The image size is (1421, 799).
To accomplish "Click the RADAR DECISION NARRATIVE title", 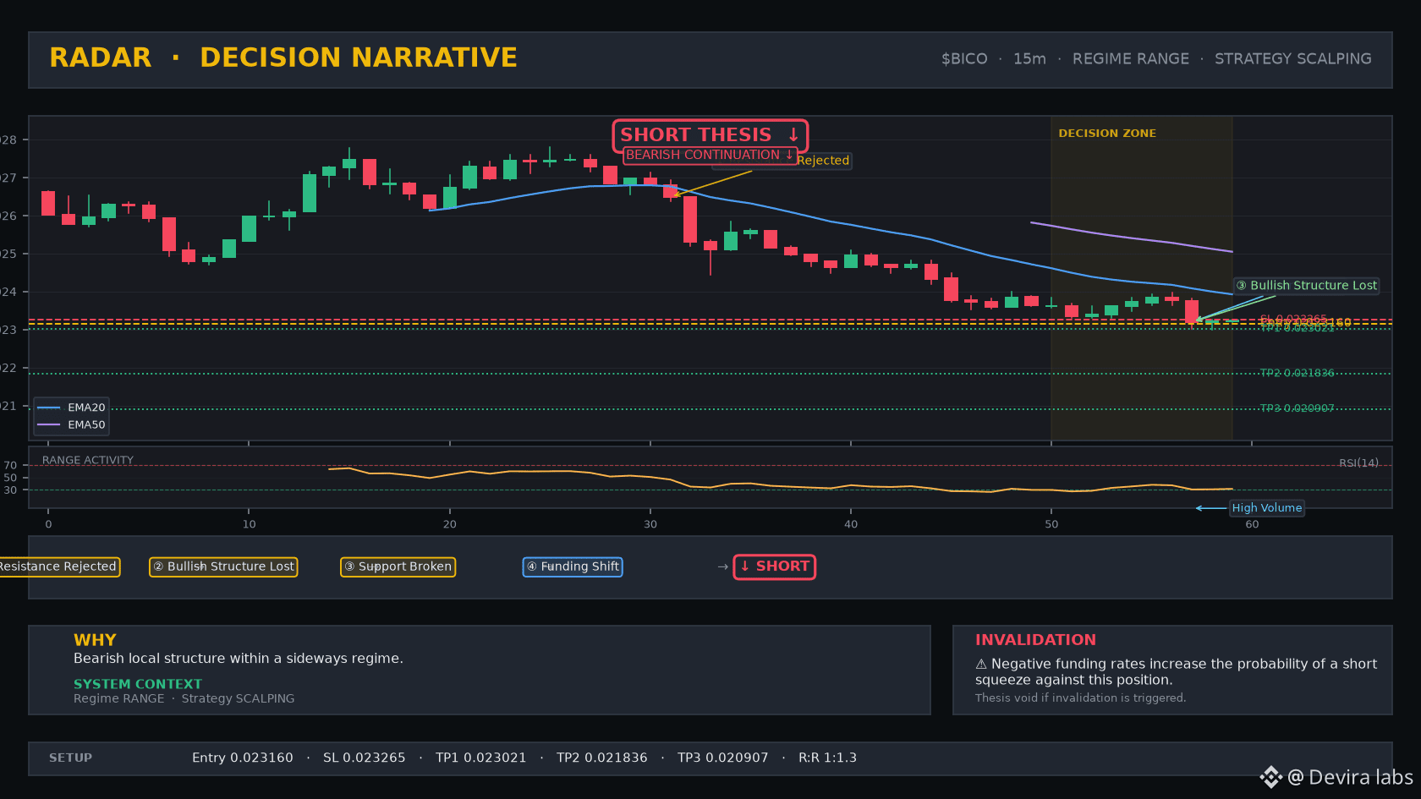I will [x=283, y=57].
